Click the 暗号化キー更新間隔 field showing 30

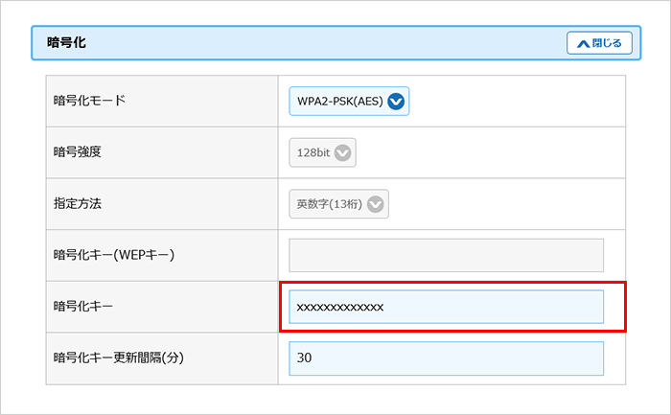(x=446, y=357)
